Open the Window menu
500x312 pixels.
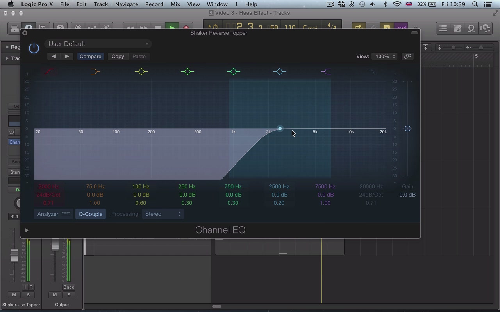tap(217, 4)
